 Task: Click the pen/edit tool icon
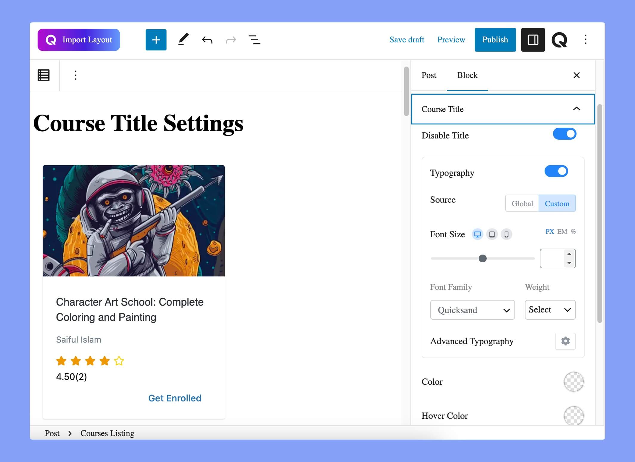click(182, 39)
